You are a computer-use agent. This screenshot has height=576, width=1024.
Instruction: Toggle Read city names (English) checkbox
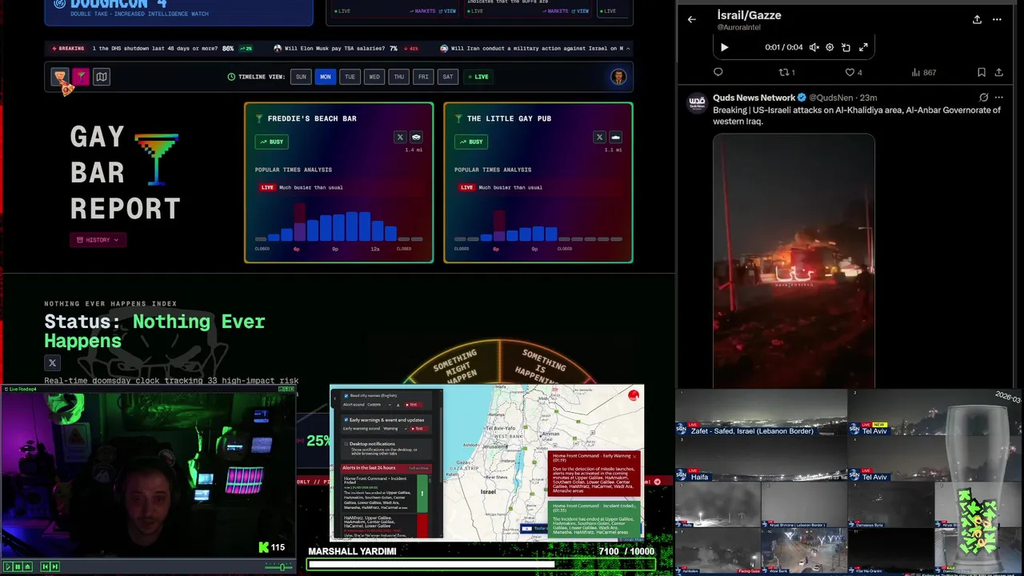346,396
